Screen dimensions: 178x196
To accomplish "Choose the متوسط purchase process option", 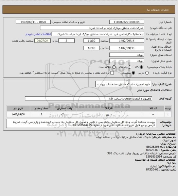I will 133,73.
